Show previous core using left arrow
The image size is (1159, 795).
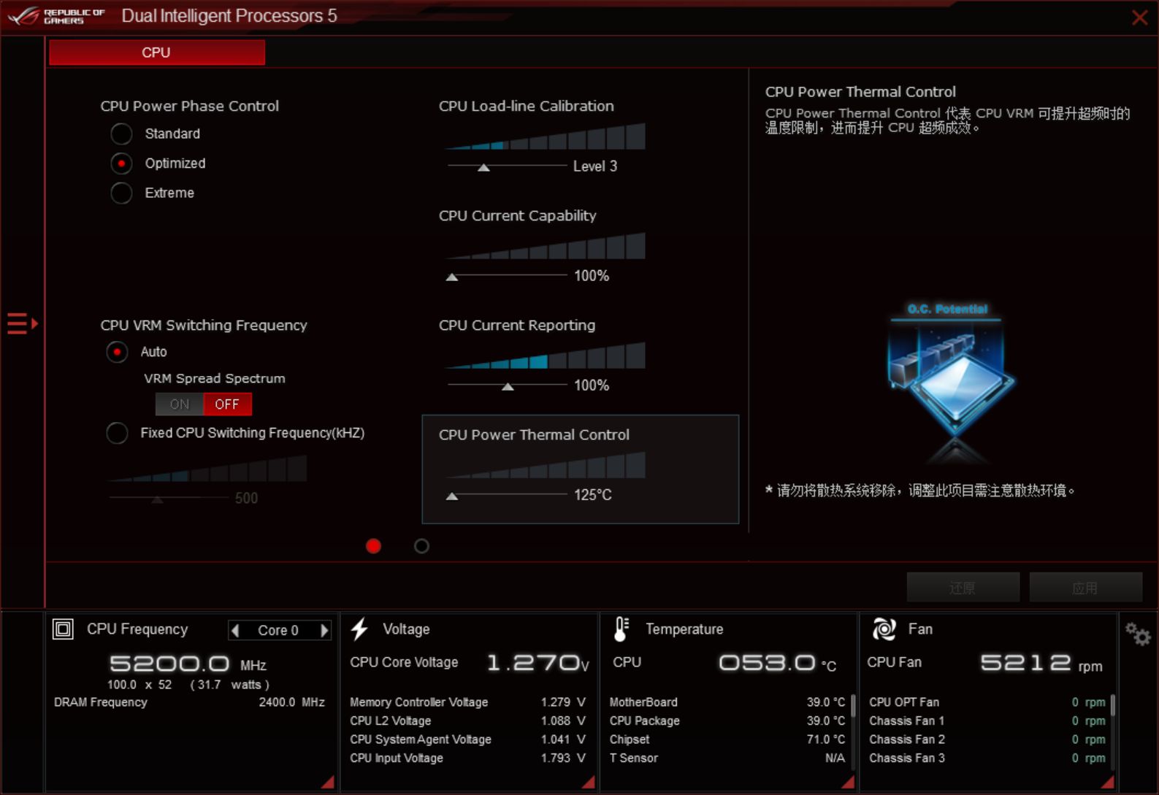pos(235,630)
